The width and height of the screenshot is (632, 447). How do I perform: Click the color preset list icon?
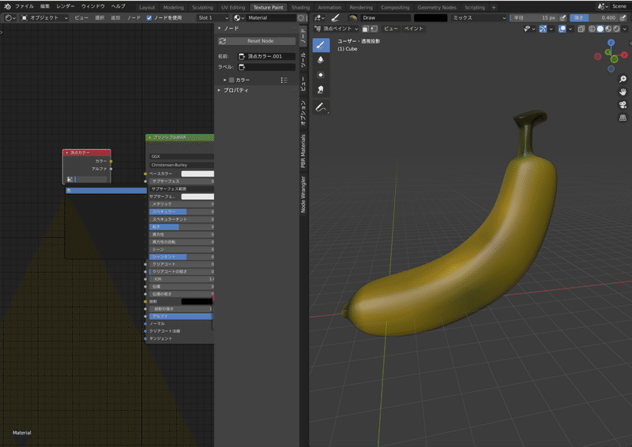284,80
